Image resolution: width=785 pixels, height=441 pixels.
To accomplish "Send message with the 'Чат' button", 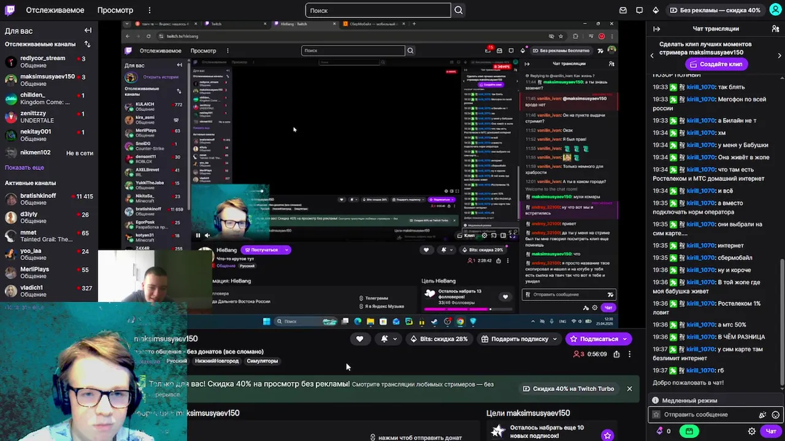I will click(x=771, y=431).
